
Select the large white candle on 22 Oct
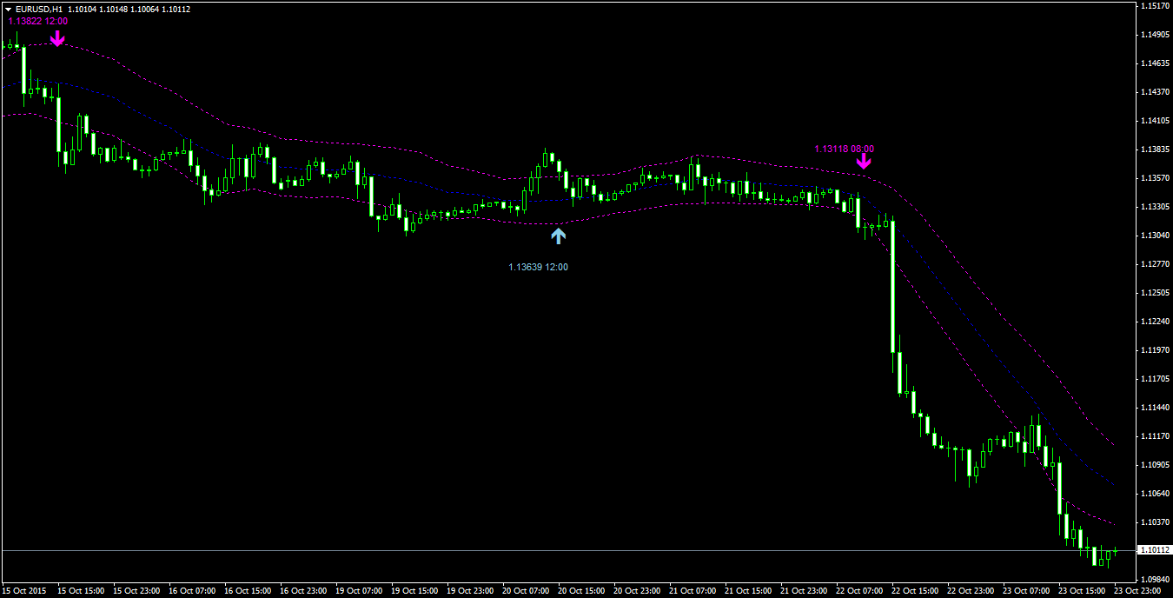[893, 286]
